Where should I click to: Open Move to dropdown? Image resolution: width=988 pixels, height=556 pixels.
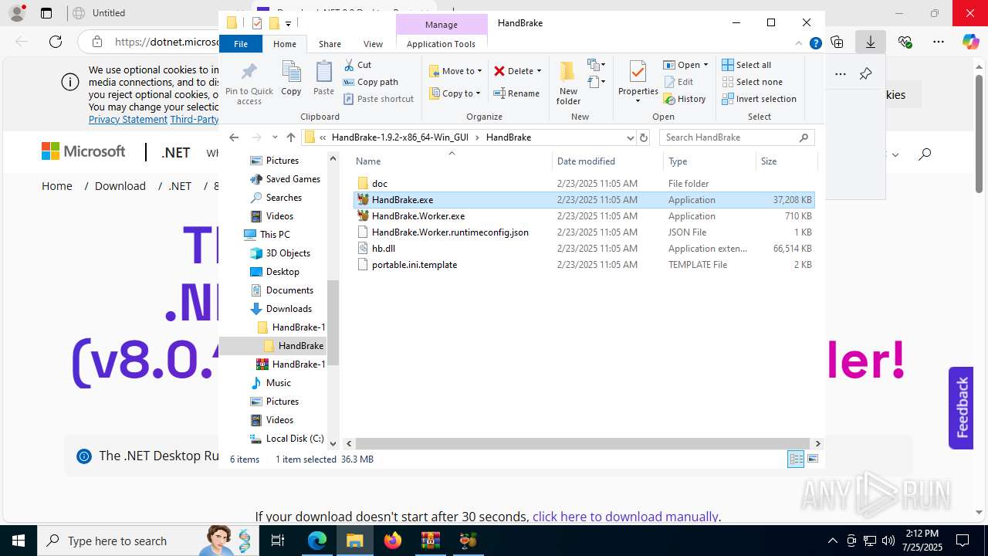[x=455, y=71]
